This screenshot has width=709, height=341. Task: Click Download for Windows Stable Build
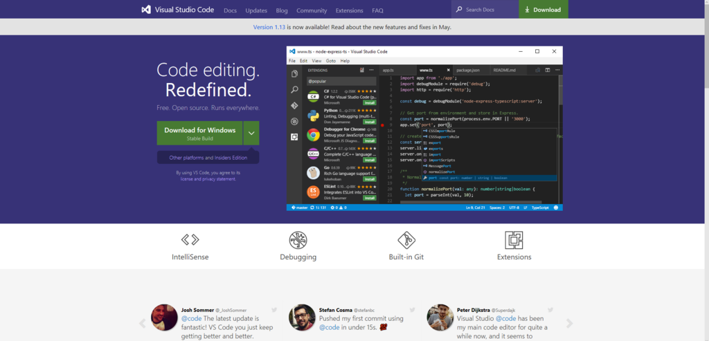pyautogui.click(x=200, y=133)
